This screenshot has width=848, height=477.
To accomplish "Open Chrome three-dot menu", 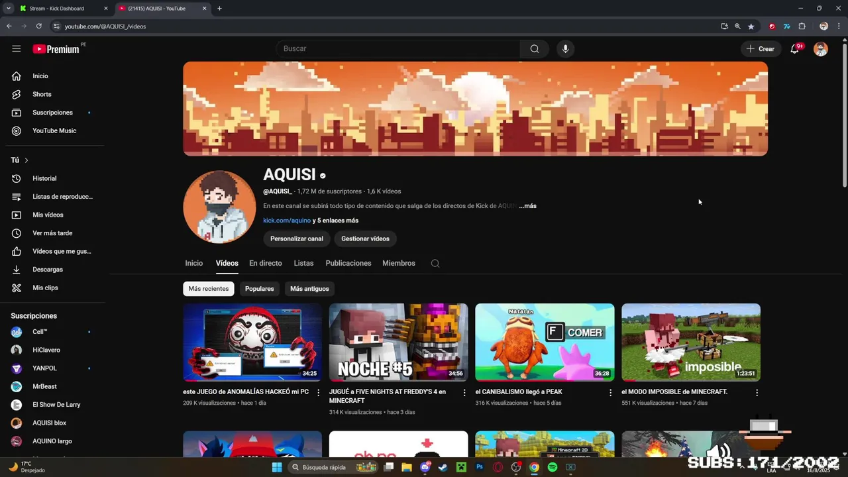I will pyautogui.click(x=838, y=26).
